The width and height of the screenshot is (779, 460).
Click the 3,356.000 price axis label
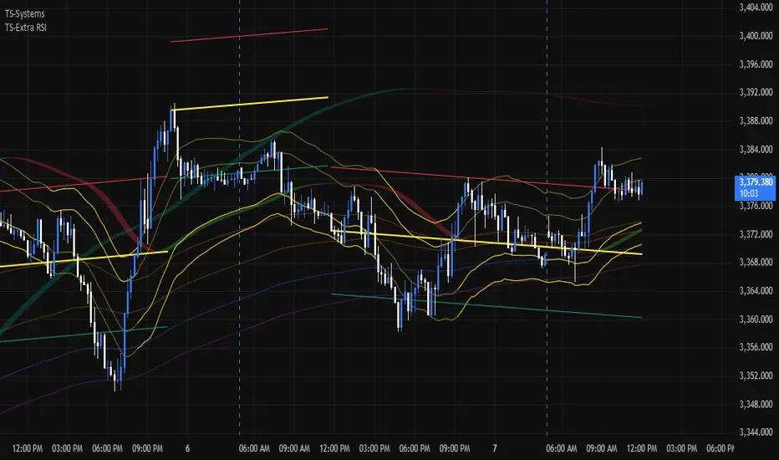756,347
